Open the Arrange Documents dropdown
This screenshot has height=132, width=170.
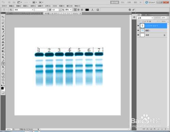coord(35,2)
